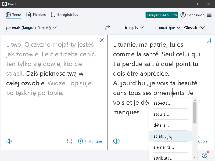Expand the français target language dropdown

coord(134,28)
